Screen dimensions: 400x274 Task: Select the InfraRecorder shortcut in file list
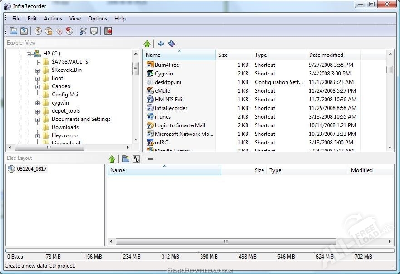(x=171, y=108)
